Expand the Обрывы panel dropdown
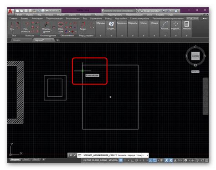This screenshot has height=170, width=216. [x=100, y=36]
